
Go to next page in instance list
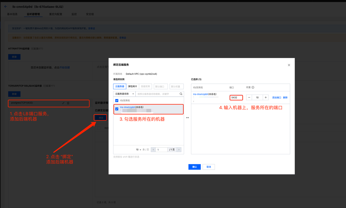[x=179, y=150]
